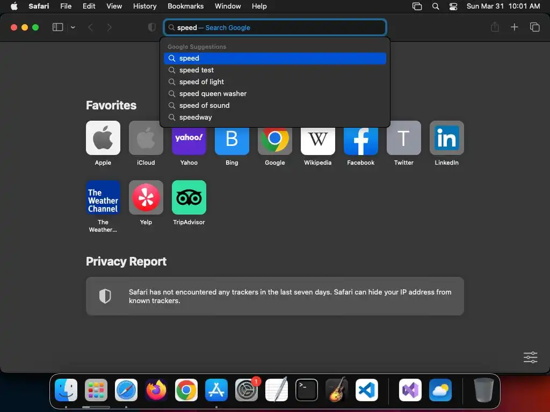This screenshot has height=412, width=550.
Task: Open Spotlight search in menu bar
Action: click(435, 6)
